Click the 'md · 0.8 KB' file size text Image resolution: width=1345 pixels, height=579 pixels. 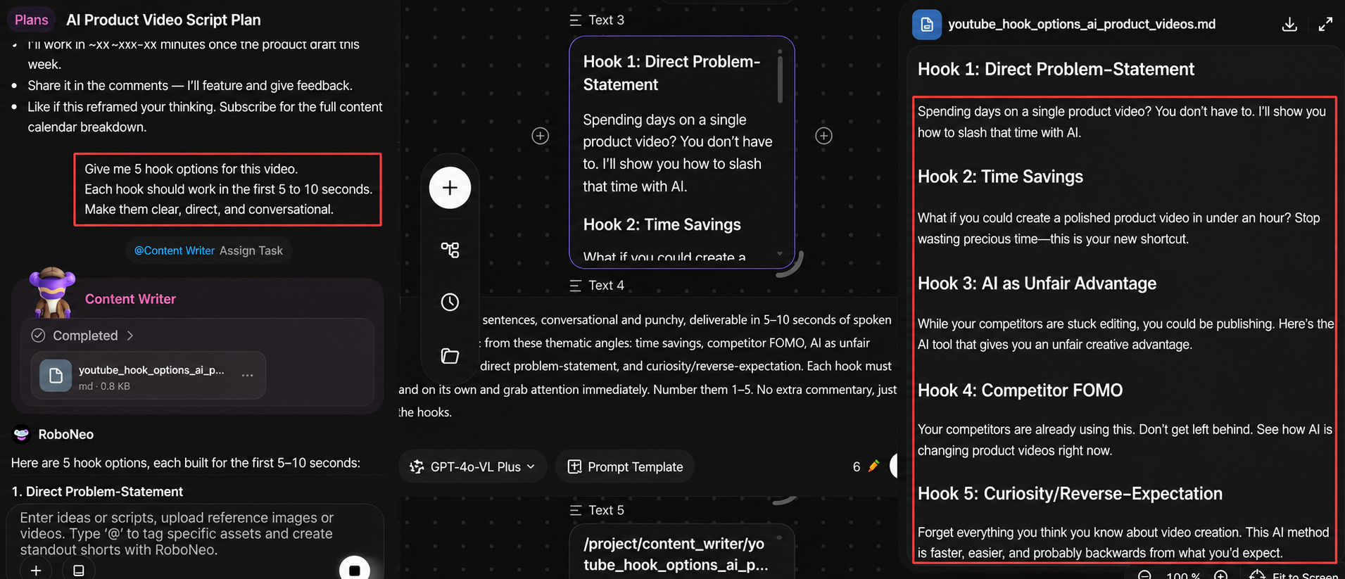(x=104, y=386)
